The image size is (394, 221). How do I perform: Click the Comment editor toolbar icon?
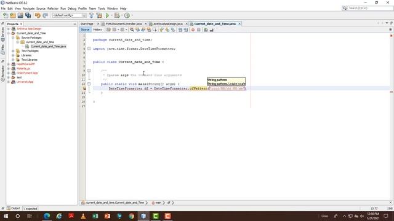(x=206, y=30)
